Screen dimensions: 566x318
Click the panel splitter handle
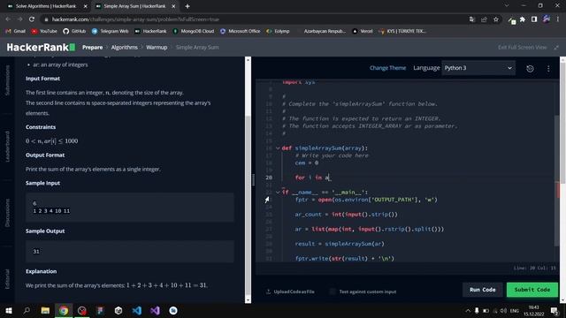[x=254, y=179]
